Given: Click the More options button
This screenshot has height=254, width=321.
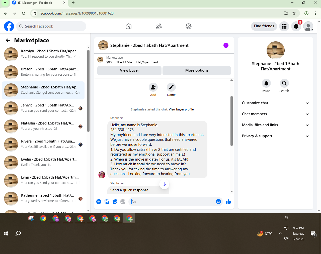Looking at the screenshot, I should (x=197, y=70).
